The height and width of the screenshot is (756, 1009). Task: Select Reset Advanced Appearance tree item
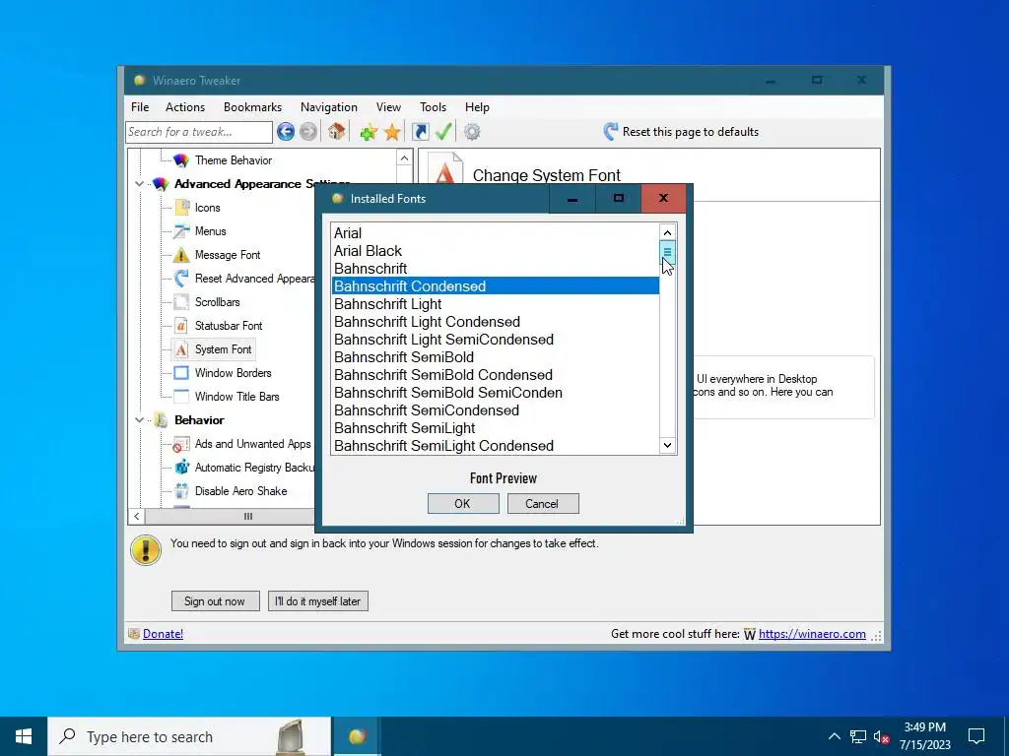click(x=255, y=279)
